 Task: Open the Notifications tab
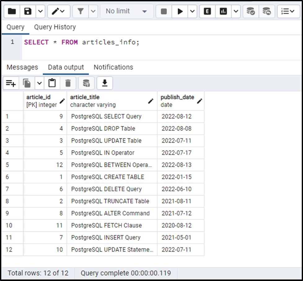click(x=113, y=67)
